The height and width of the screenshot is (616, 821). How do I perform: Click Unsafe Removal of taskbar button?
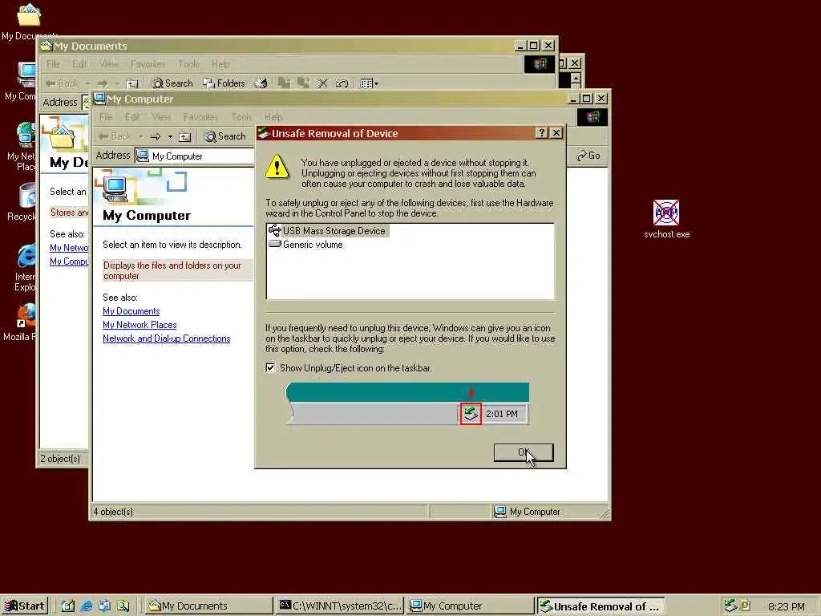tap(601, 606)
